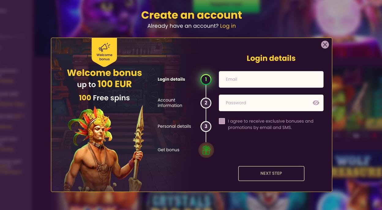The height and width of the screenshot is (210, 382).
Task: Toggle password visibility with the eye icon
Action: point(316,103)
